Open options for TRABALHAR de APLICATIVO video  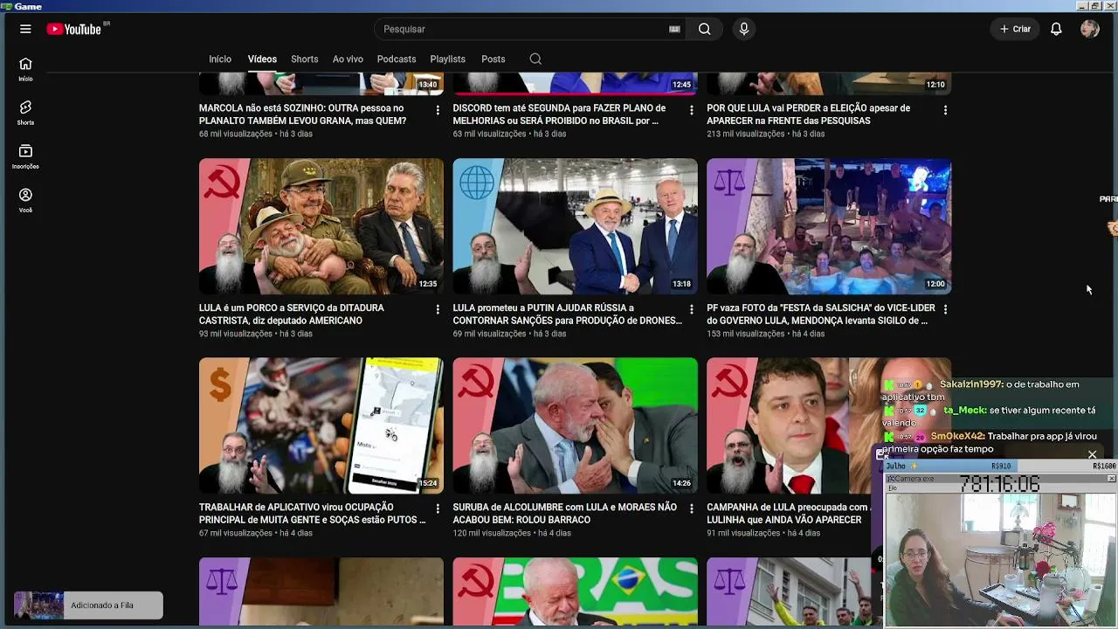(x=438, y=508)
